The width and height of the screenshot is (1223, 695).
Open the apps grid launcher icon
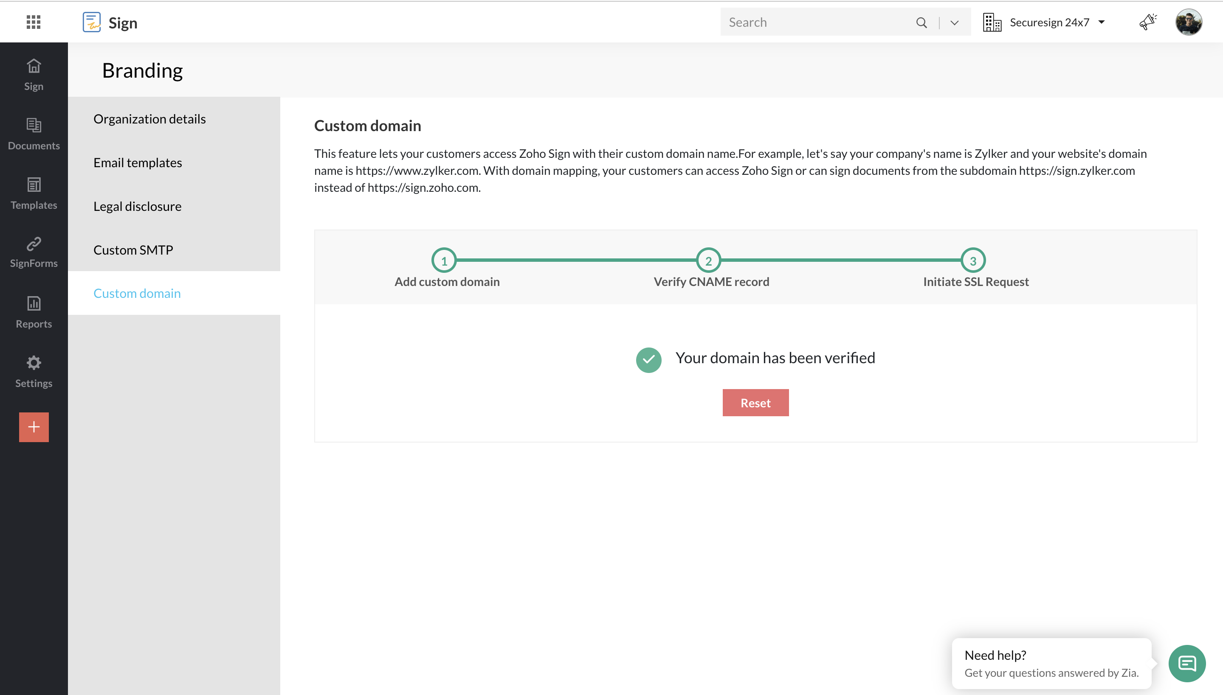34,22
